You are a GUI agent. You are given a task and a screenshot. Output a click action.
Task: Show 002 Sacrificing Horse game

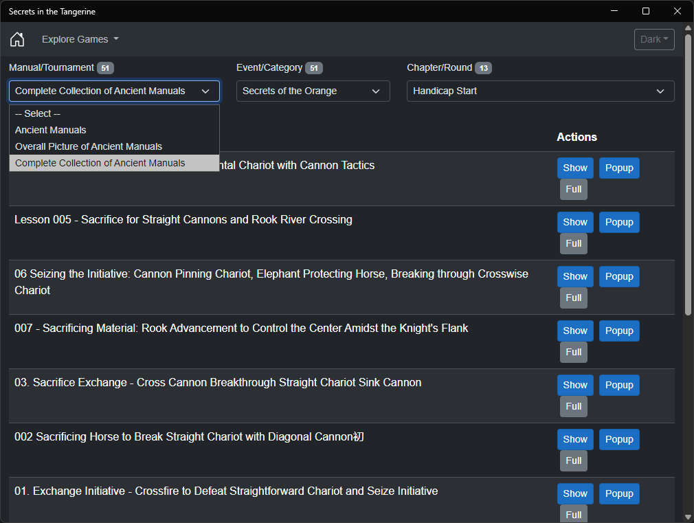tap(575, 439)
